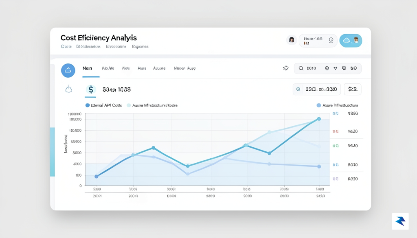Screen dimensions: 417x238
Task: Toggle the External API Costs legend dot
Action: click(87, 105)
